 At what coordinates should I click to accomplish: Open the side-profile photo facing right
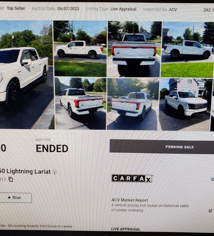coord(188,50)
